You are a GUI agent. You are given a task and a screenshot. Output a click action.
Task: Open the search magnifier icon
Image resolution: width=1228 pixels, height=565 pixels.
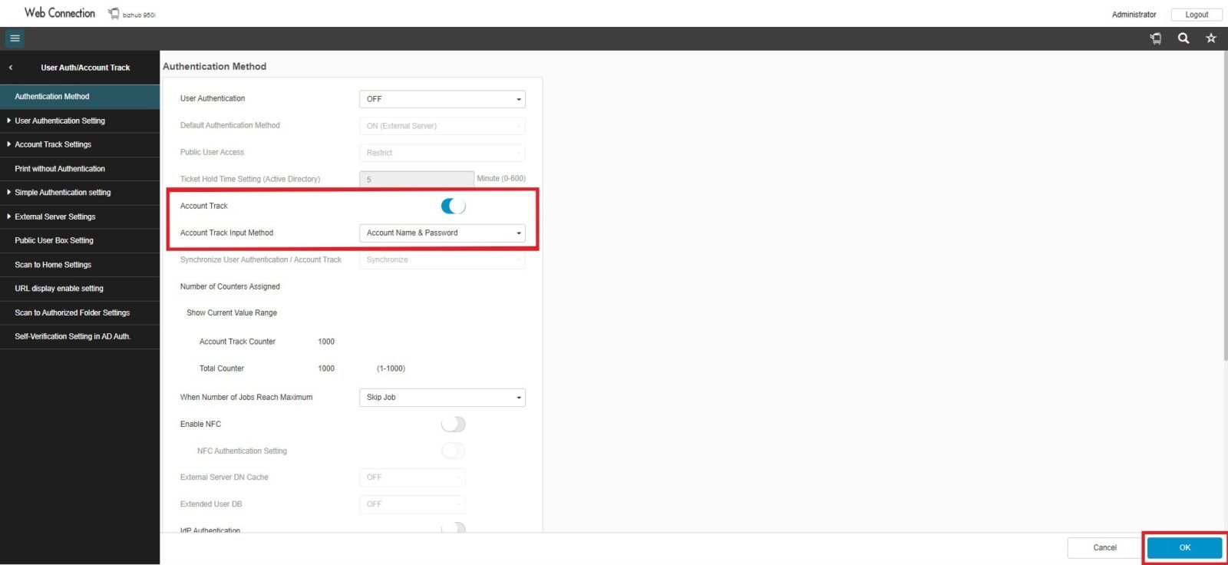coord(1183,38)
